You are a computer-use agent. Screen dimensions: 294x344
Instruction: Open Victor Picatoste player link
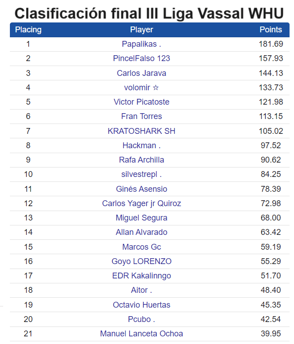click(142, 102)
